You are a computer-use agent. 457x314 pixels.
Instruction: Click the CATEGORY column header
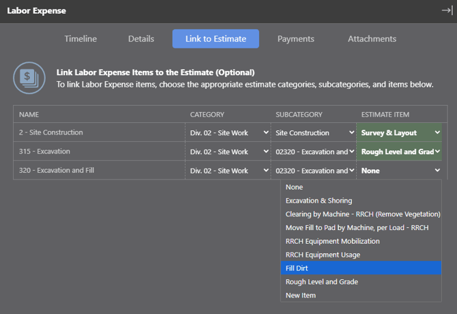[x=207, y=115]
